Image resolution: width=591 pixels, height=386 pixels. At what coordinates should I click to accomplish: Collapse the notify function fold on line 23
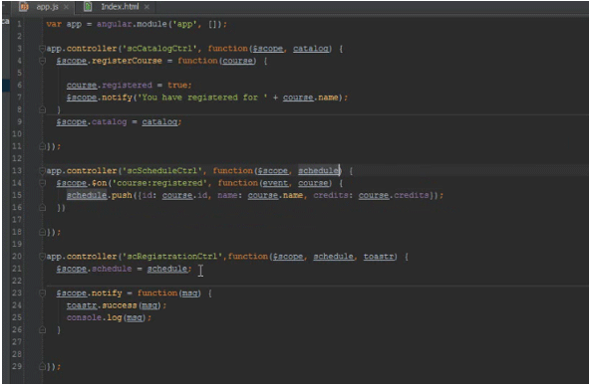coord(42,293)
